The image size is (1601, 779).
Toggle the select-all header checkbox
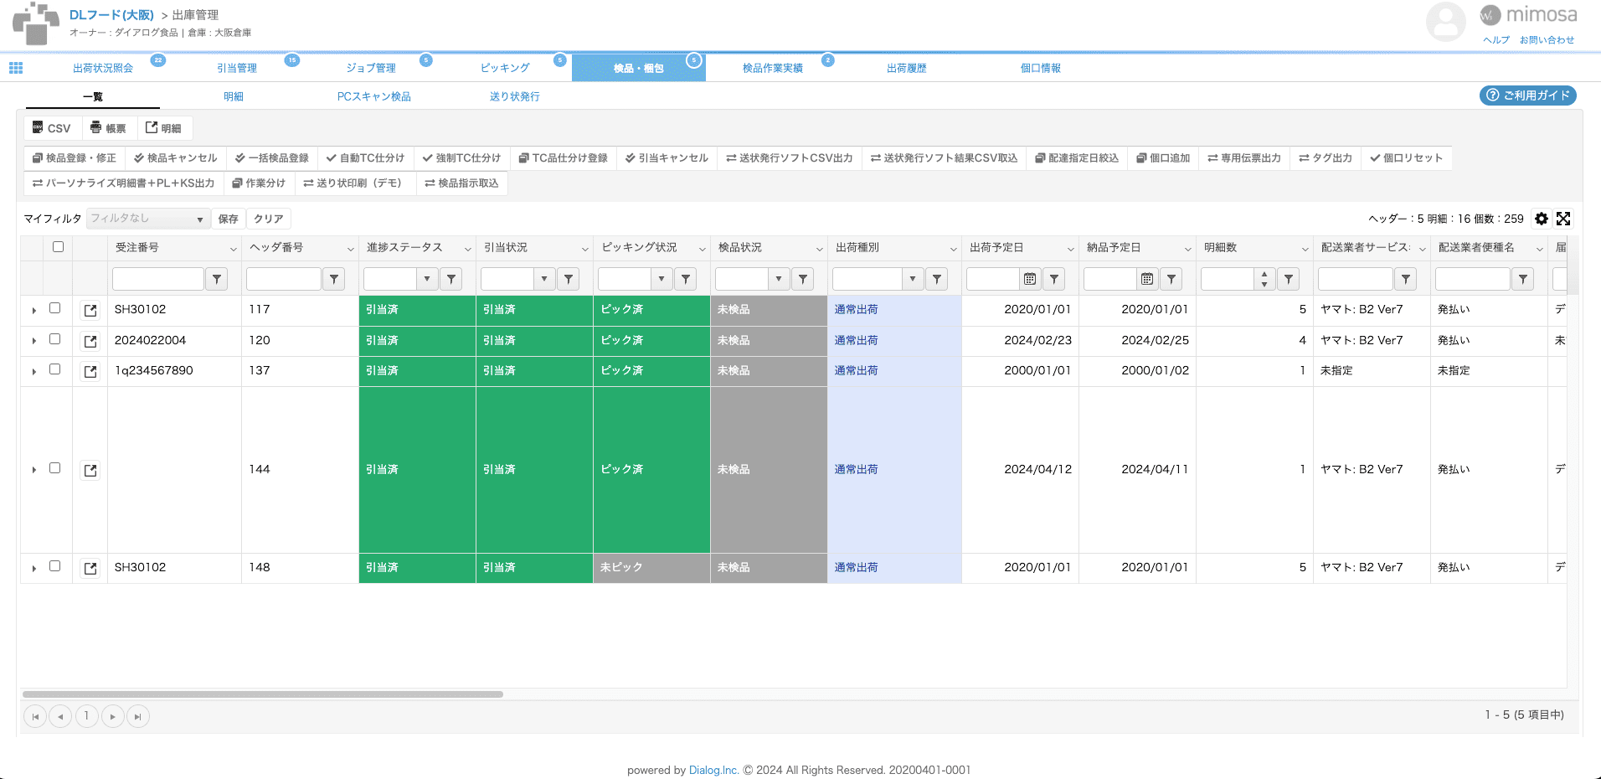[58, 247]
